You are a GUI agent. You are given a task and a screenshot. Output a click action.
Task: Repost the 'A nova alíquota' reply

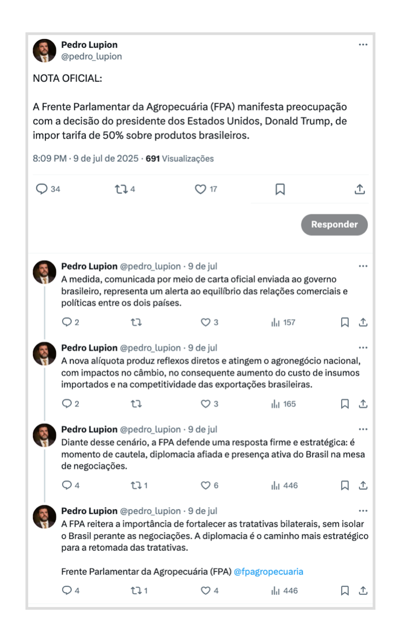tap(136, 404)
